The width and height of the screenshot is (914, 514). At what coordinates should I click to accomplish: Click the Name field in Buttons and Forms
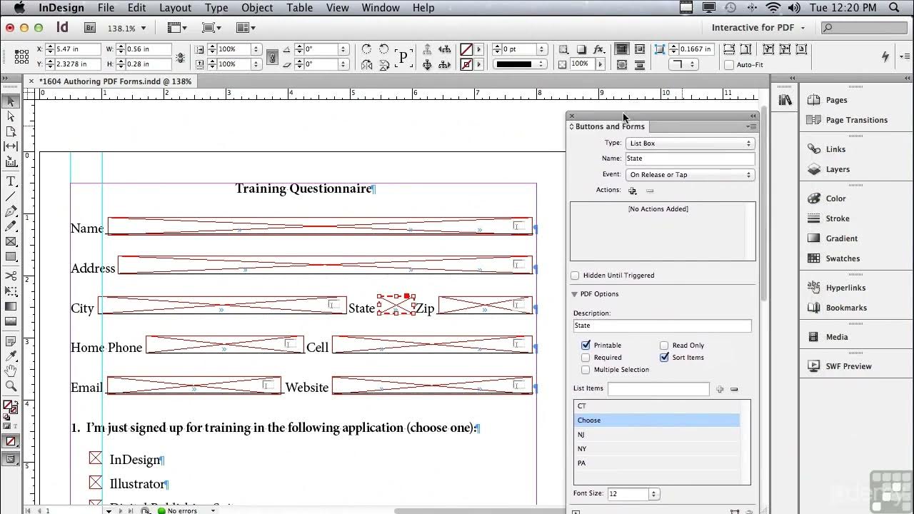tap(690, 158)
